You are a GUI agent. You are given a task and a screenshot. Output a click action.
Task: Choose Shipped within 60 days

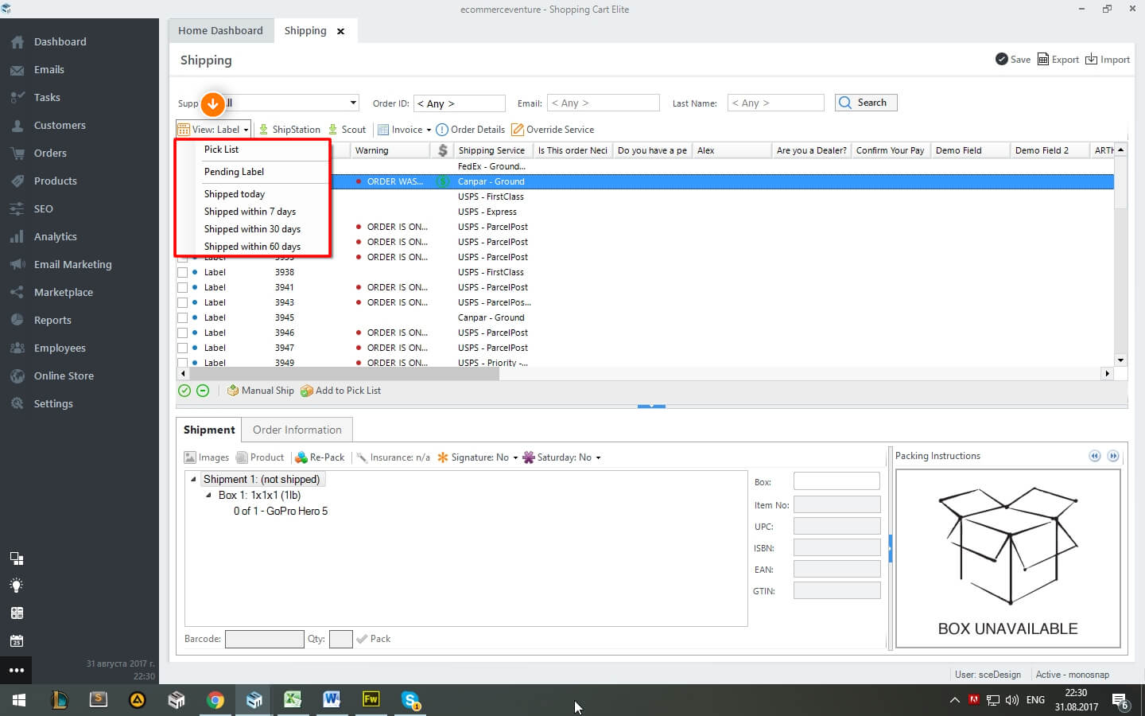click(252, 247)
